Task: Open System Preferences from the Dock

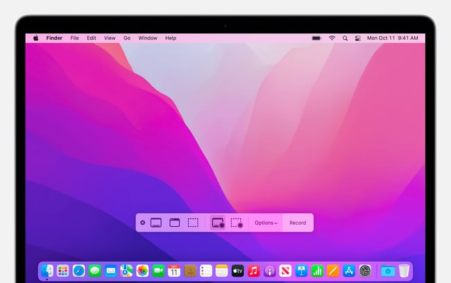Action: (x=365, y=271)
